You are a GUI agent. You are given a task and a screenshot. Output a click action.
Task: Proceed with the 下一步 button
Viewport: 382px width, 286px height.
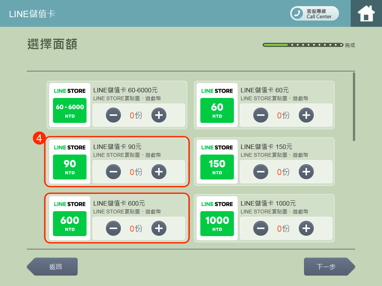tap(329, 267)
